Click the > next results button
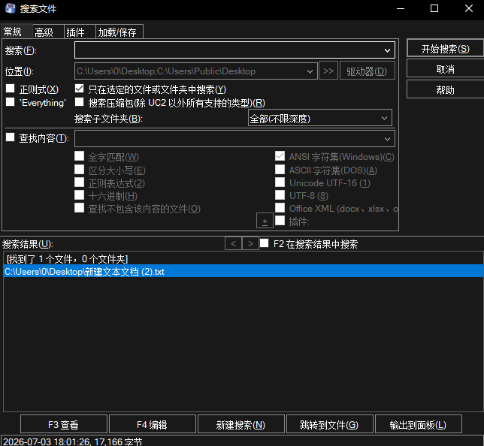Image resolution: width=484 pixels, height=446 pixels. click(x=251, y=243)
